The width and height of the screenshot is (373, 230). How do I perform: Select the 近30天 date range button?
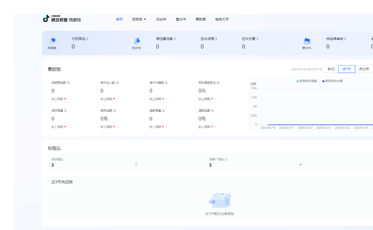coord(364,69)
